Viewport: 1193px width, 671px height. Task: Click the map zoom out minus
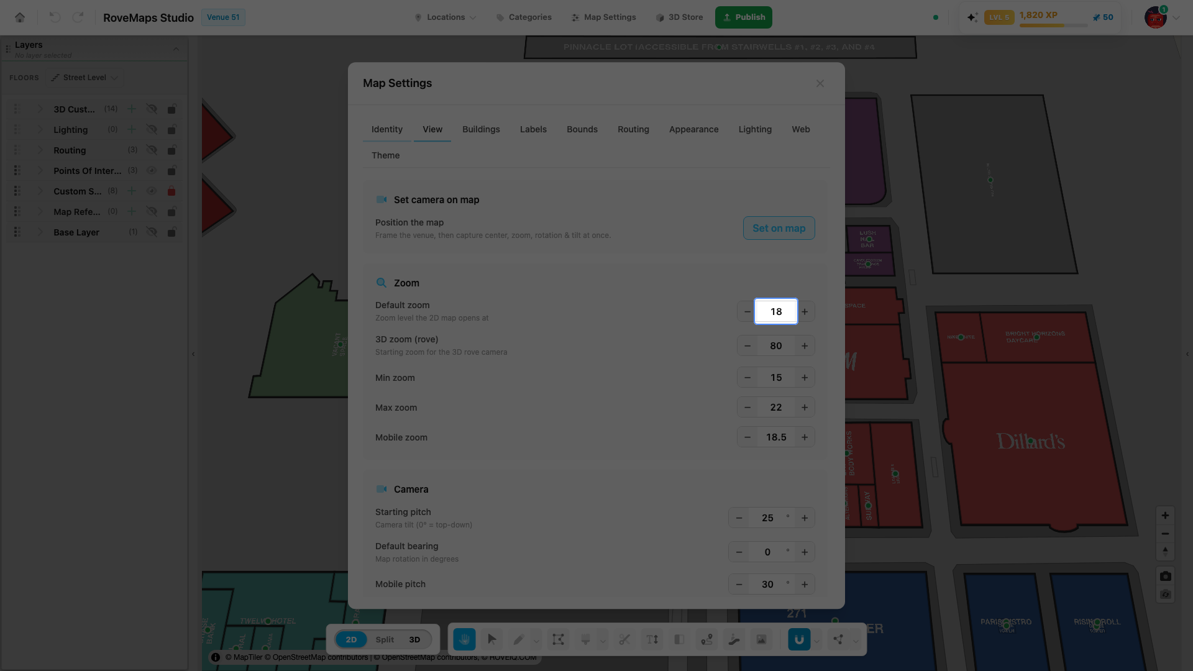coord(1165,534)
